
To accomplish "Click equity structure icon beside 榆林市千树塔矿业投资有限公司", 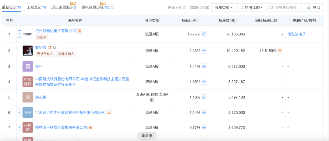I will pos(90,127).
